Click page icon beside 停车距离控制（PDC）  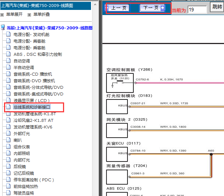point(8,179)
